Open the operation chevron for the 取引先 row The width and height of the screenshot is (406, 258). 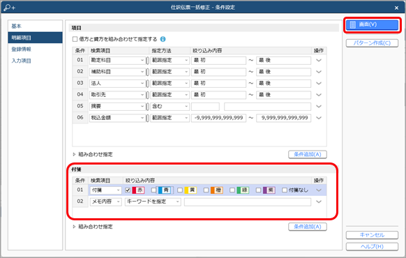click(x=319, y=95)
